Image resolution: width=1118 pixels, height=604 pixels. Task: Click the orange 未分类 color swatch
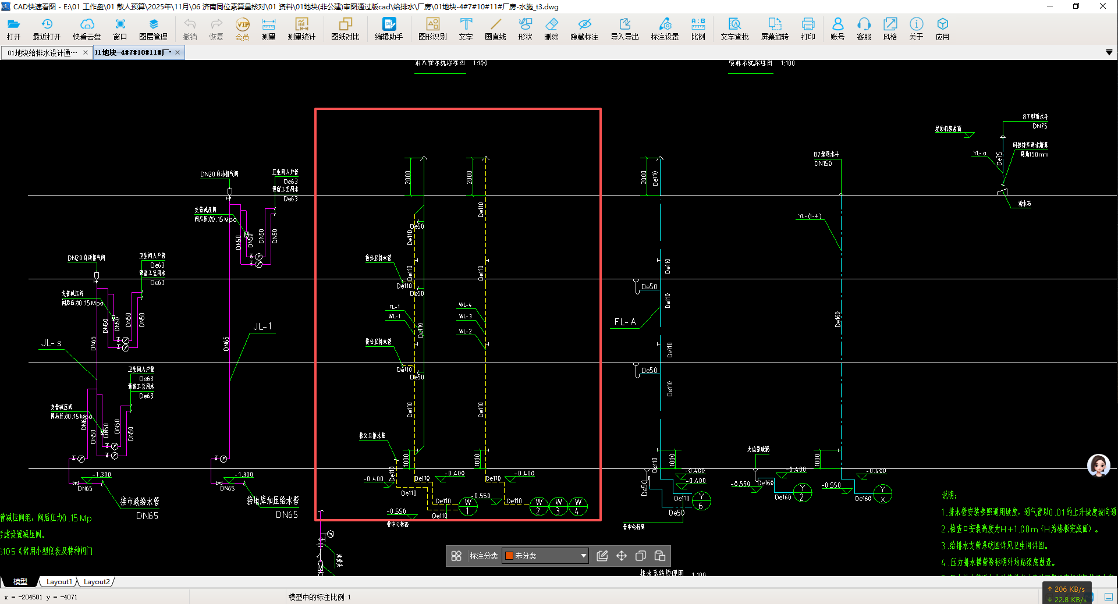point(509,556)
